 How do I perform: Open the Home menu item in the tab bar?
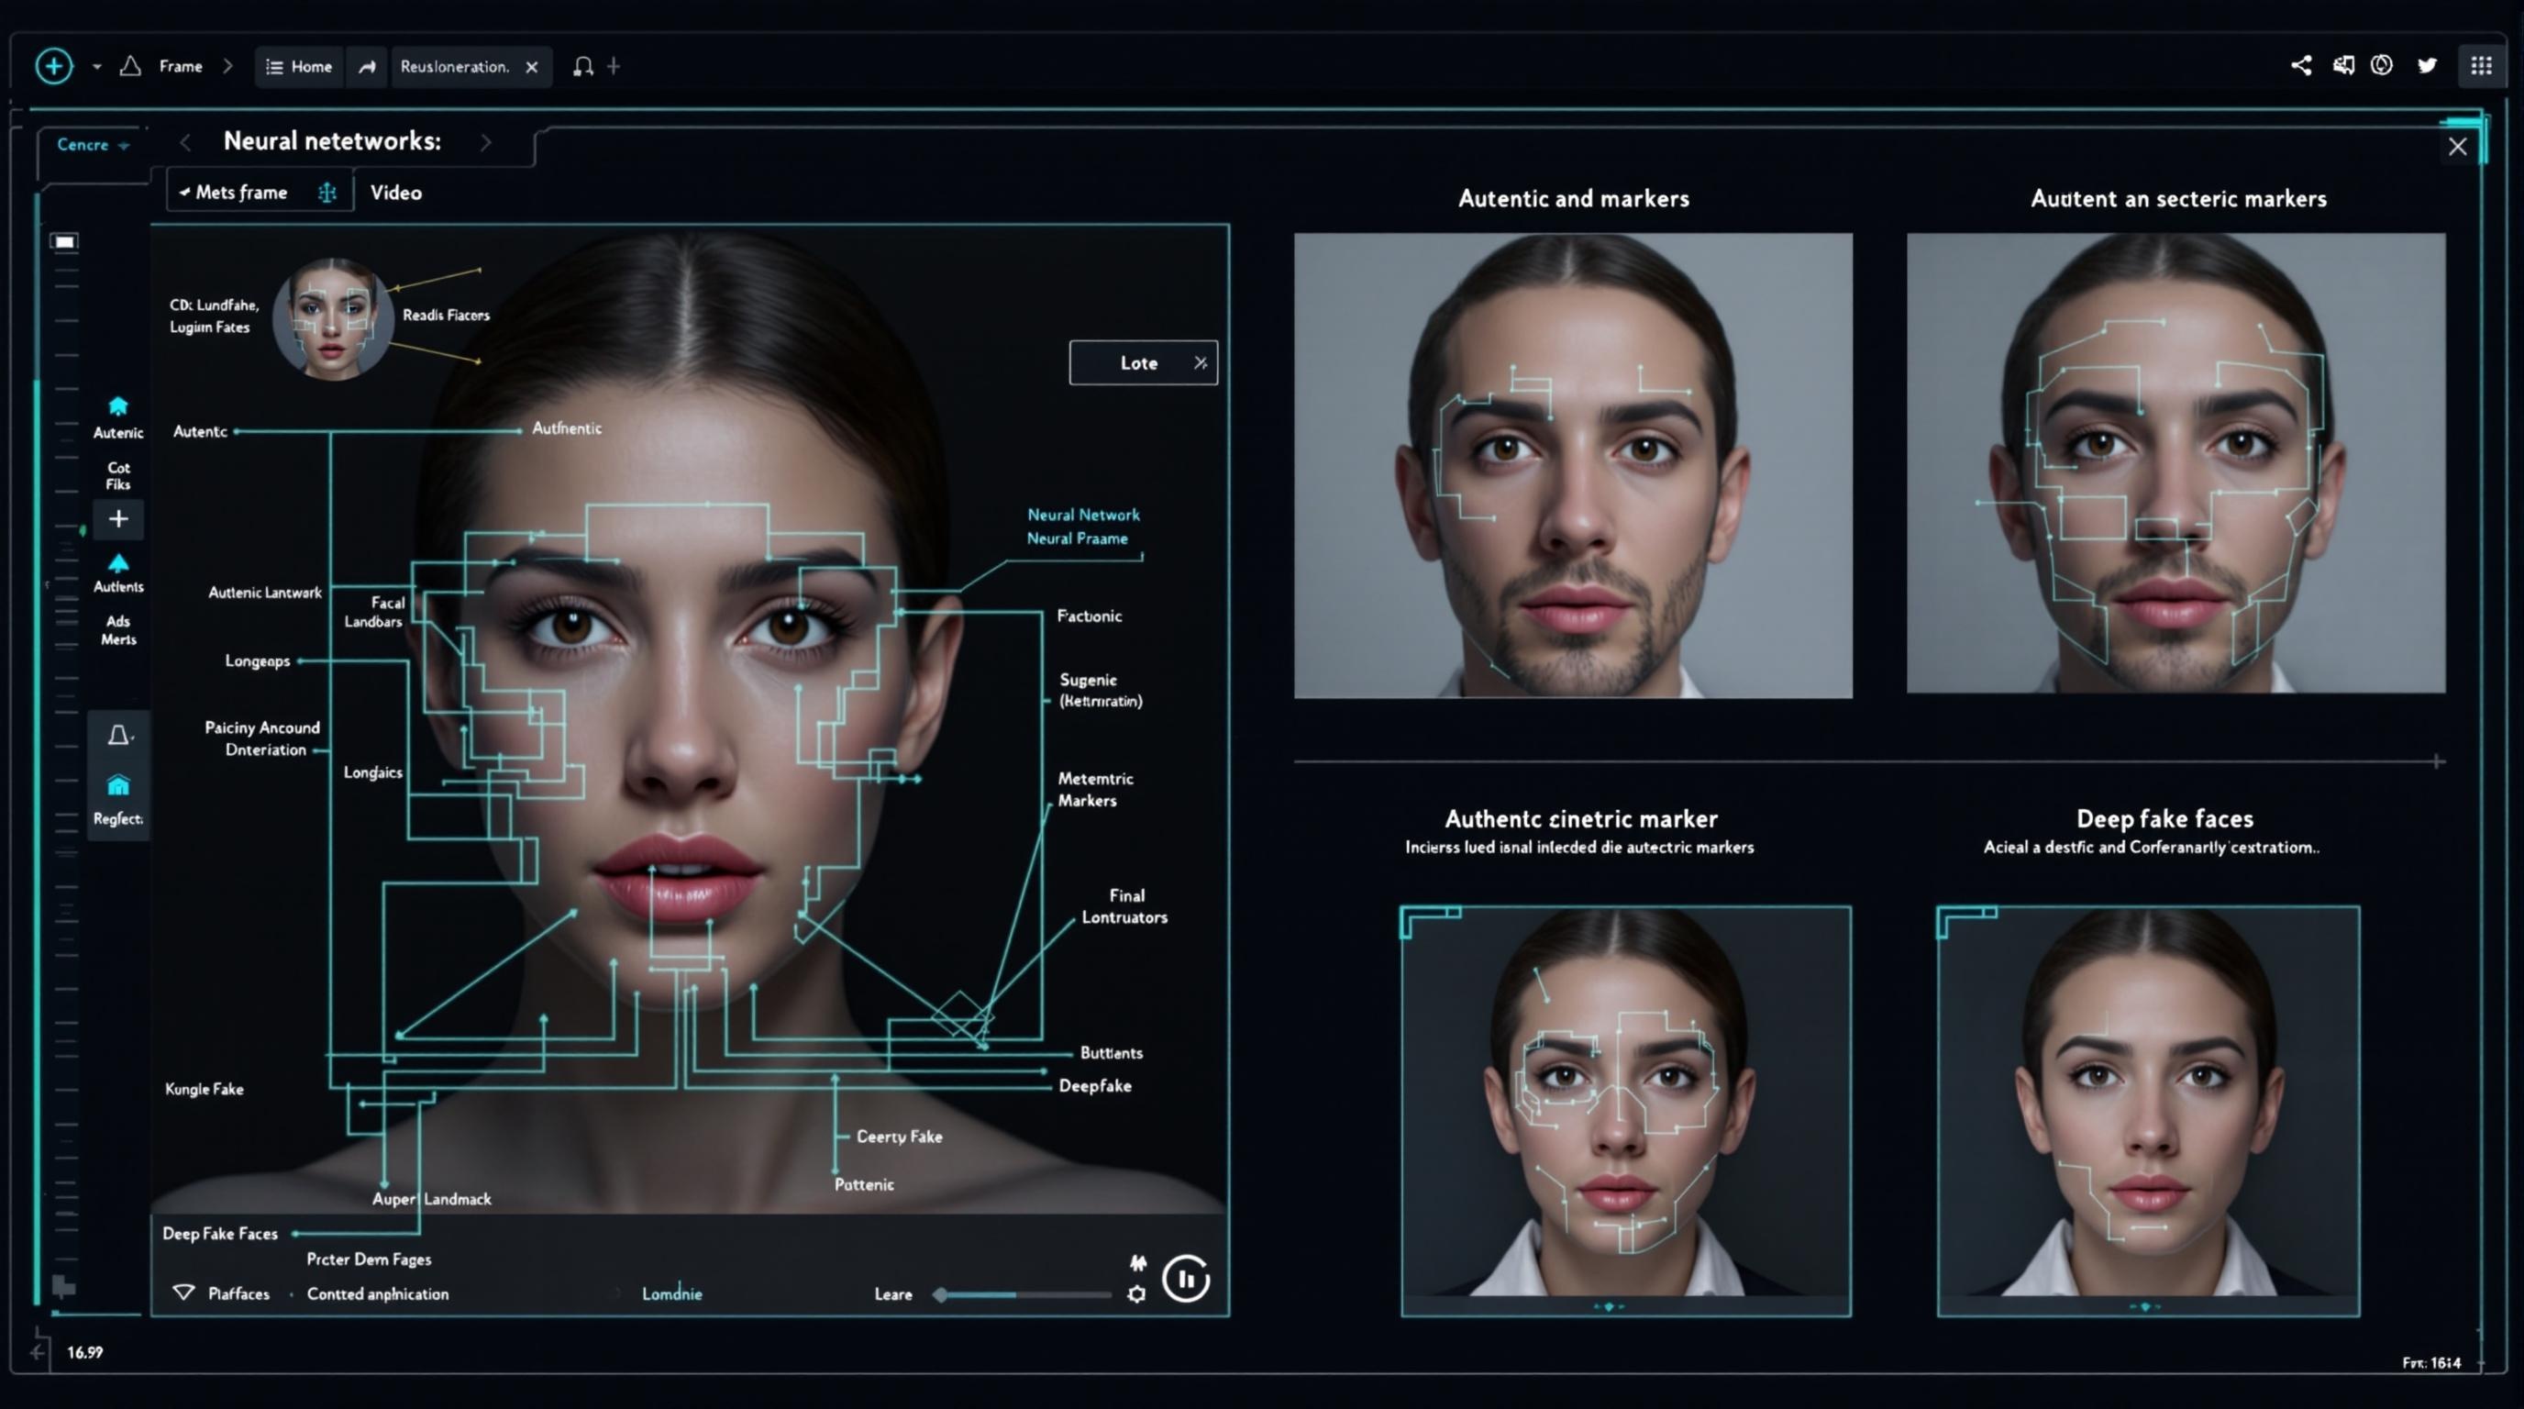[x=299, y=66]
